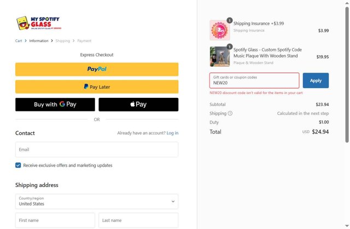Click the My Spotify Glass store logo
Screen dimensions: 350x229
(x=39, y=23)
